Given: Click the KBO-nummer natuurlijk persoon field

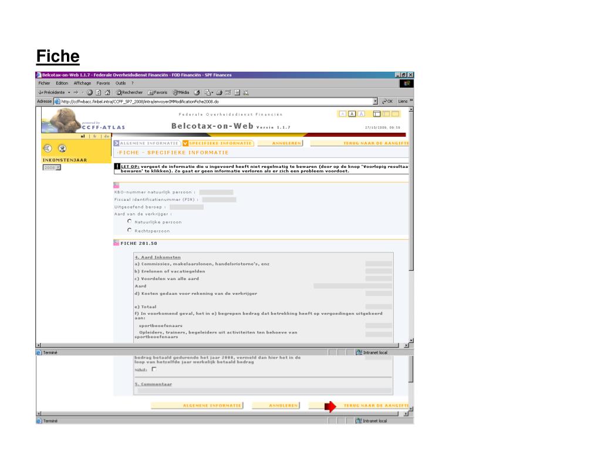Looking at the screenshot, I should [x=216, y=192].
